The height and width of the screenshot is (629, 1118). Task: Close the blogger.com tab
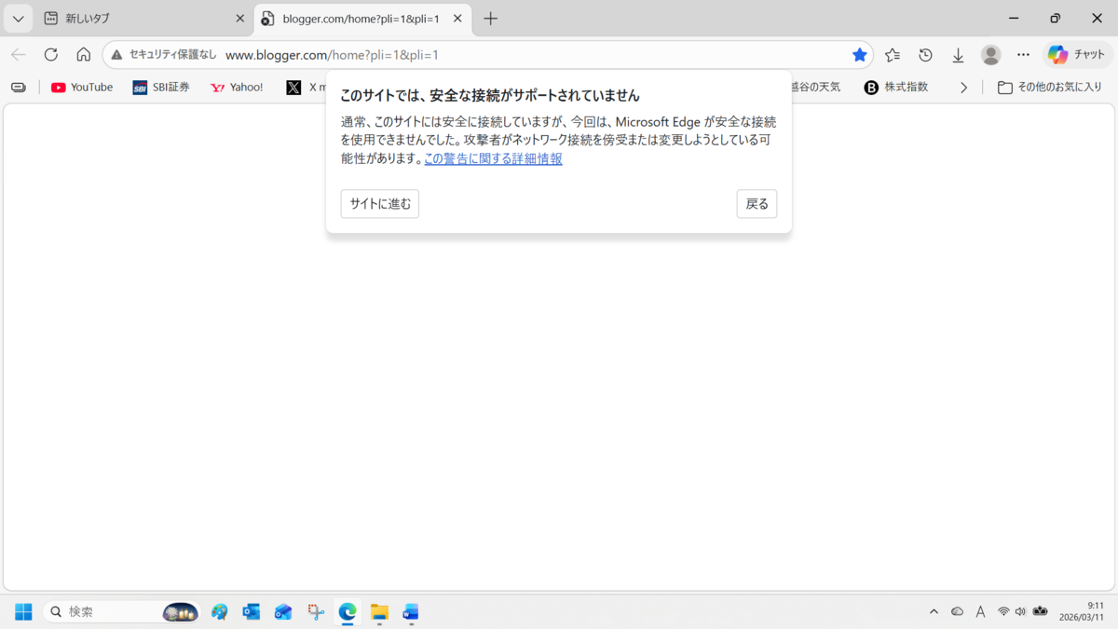(457, 19)
